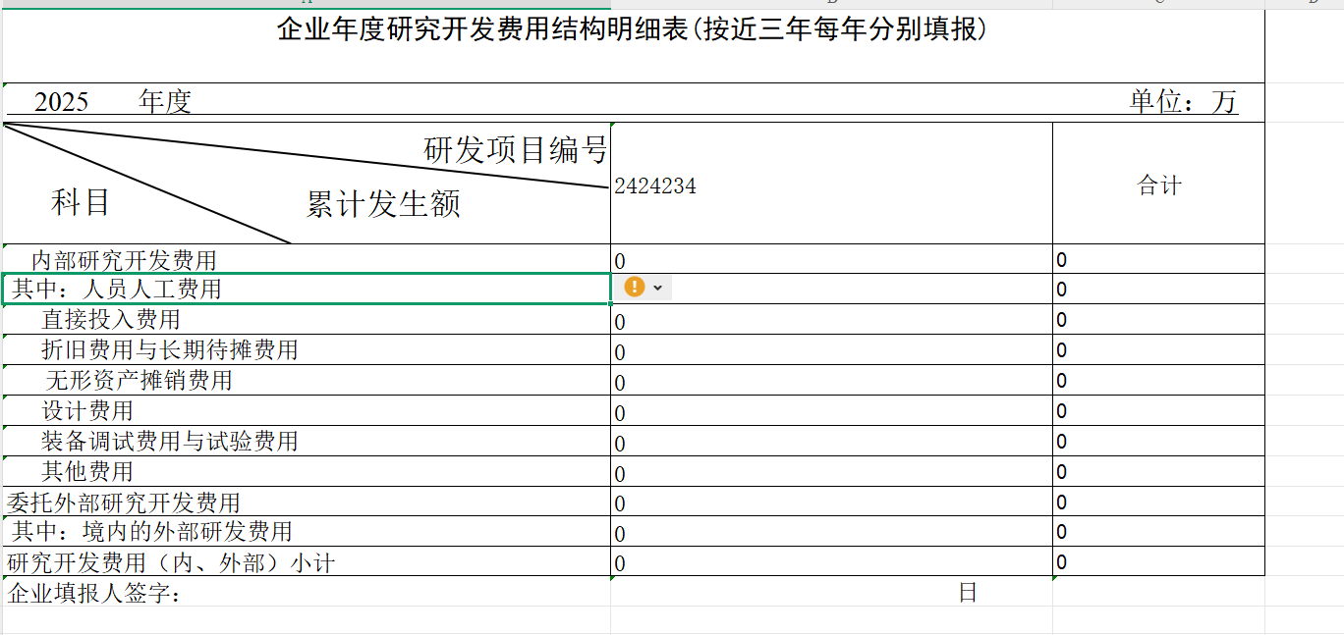Viewport: 1344px width, 635px height.
Task: Click the 合计 value for 研究开发费用小计 row
Action: (x=1158, y=562)
